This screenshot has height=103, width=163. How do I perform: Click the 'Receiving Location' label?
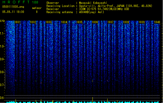coord(60,6)
